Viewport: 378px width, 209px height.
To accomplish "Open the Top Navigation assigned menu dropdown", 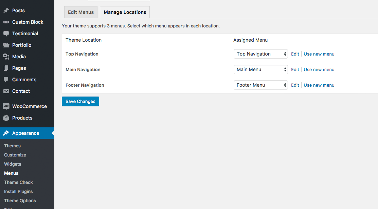I will pos(260,54).
